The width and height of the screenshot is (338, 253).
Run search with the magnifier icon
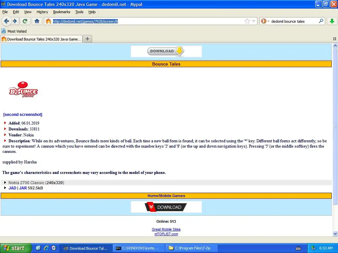click(321, 21)
